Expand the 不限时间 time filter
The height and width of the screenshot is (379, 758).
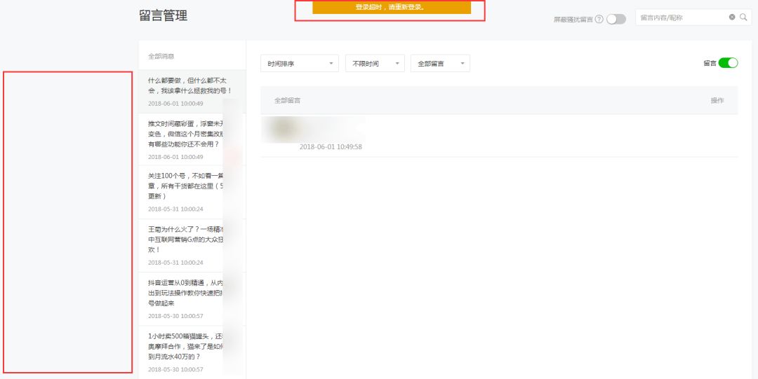click(375, 64)
